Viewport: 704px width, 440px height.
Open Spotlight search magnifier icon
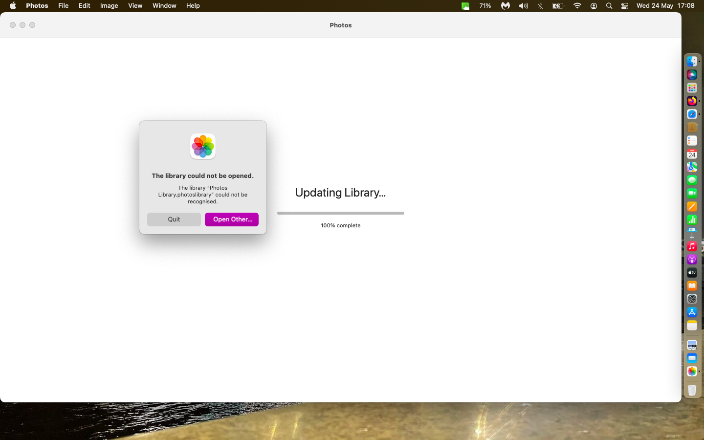pyautogui.click(x=609, y=6)
